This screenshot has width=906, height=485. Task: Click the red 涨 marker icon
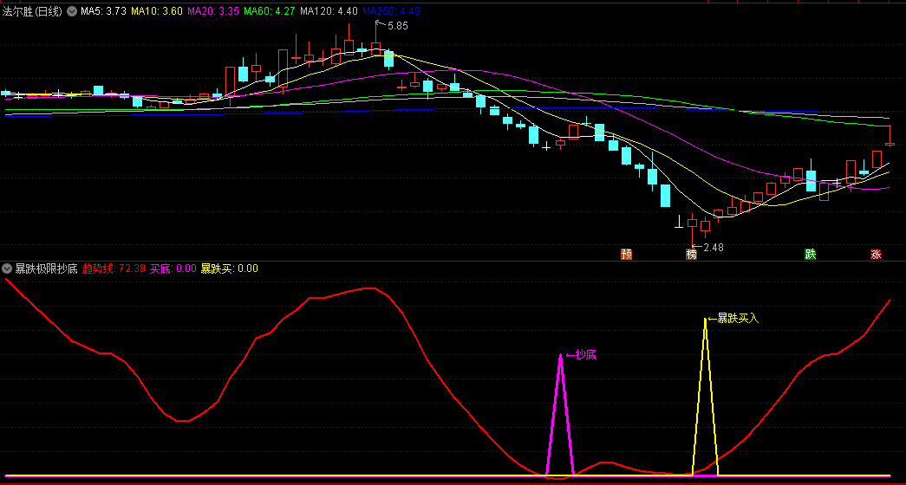[x=876, y=255]
